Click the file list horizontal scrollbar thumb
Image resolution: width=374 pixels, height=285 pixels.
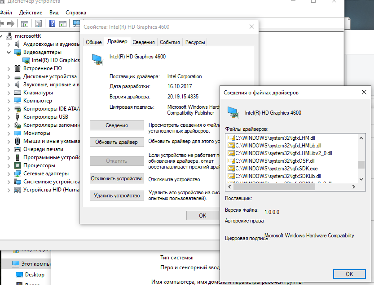tap(274, 187)
